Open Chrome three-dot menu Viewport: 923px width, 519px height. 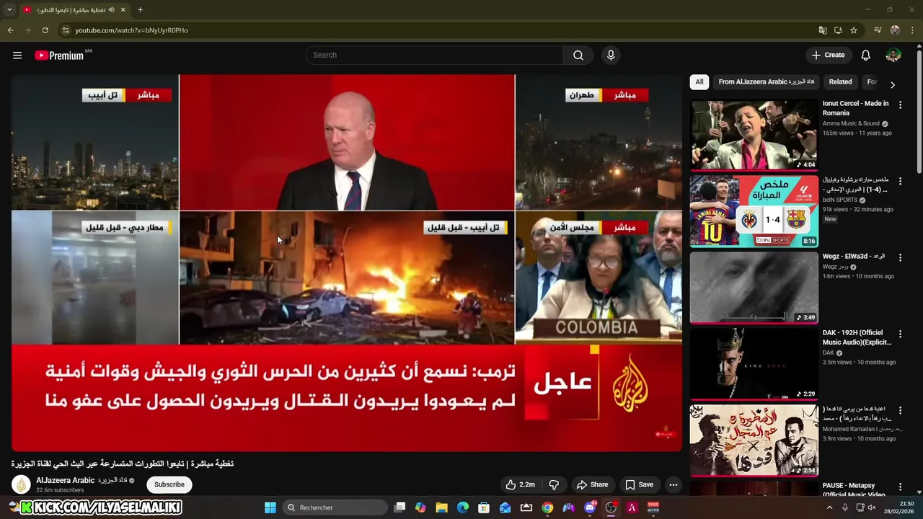[x=913, y=30]
